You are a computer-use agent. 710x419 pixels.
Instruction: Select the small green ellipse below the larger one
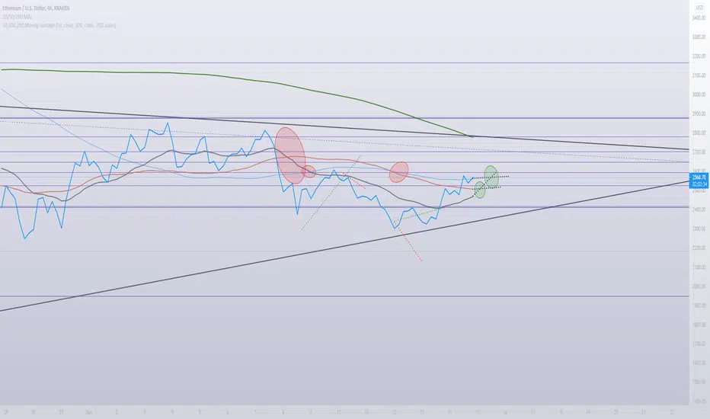(479, 190)
